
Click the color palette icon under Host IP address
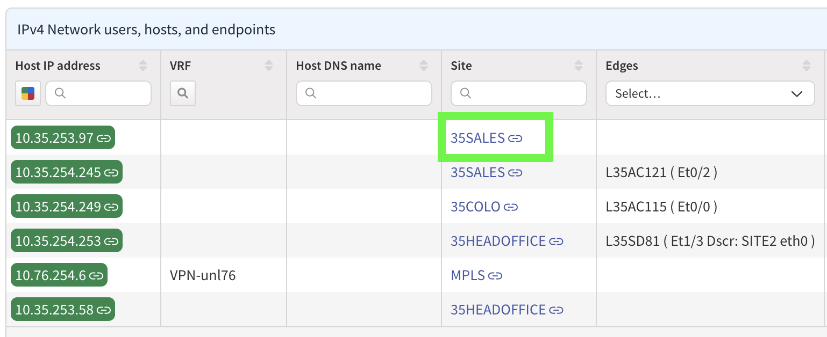coord(28,93)
